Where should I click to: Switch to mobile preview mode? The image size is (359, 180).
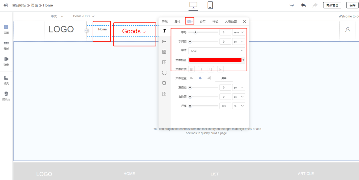pyautogui.click(x=210, y=5)
